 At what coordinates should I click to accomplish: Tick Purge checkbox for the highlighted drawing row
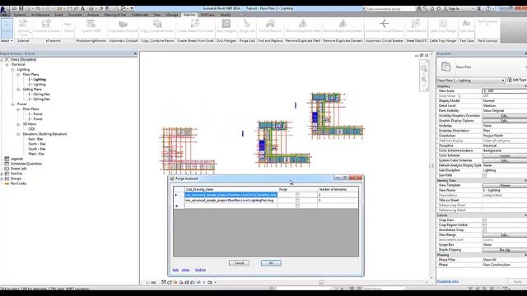coord(297,195)
